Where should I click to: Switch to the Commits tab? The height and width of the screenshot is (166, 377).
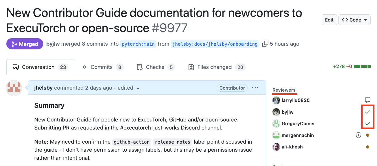click(102, 67)
